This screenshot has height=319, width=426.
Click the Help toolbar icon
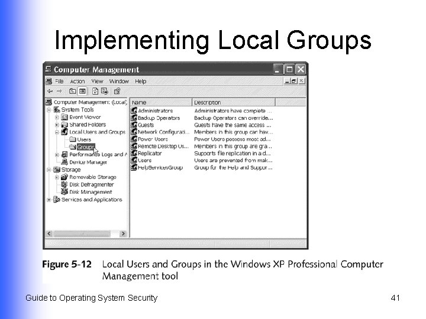coord(117,91)
